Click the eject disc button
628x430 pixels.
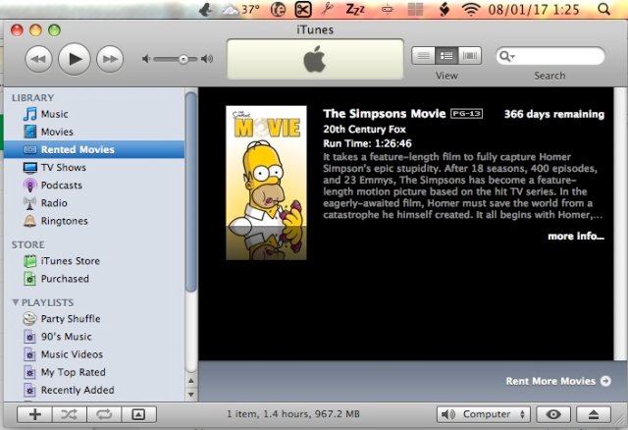tap(595, 414)
